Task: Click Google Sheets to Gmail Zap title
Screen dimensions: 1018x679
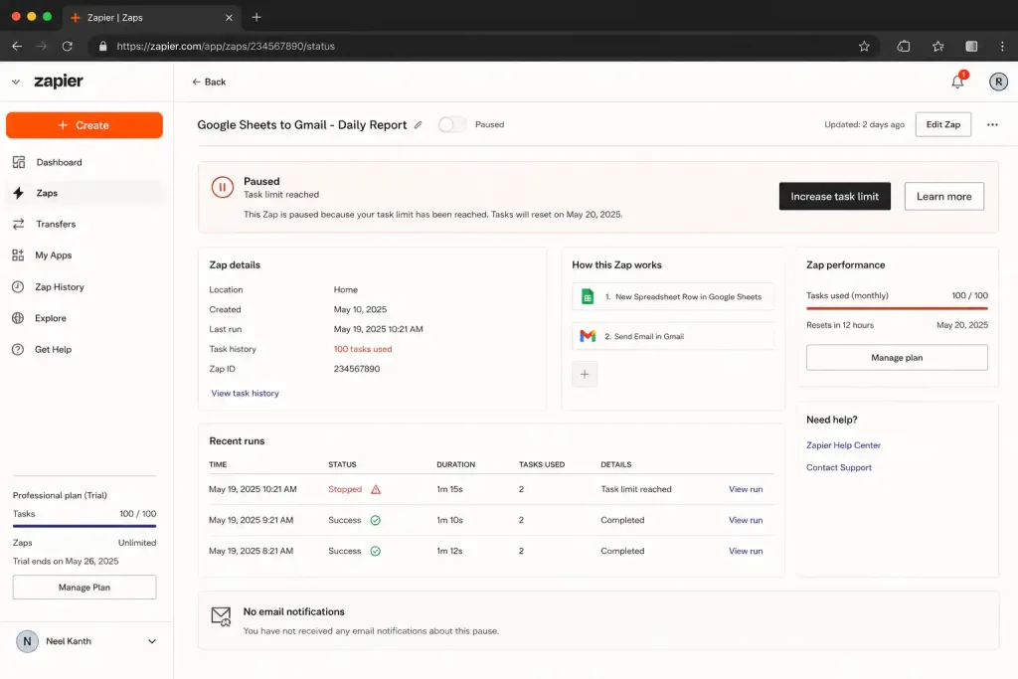Action: [302, 124]
